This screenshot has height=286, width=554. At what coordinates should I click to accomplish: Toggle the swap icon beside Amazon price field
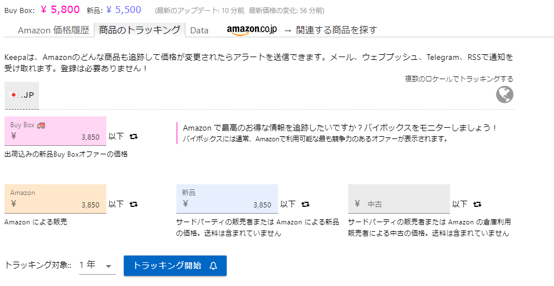[133, 204]
